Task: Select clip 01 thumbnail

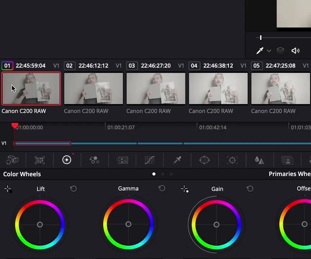Action: click(31, 88)
